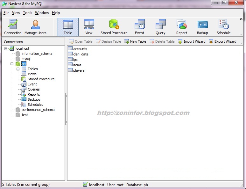Open the Window menu
The image size is (246, 189).
(x=42, y=13)
